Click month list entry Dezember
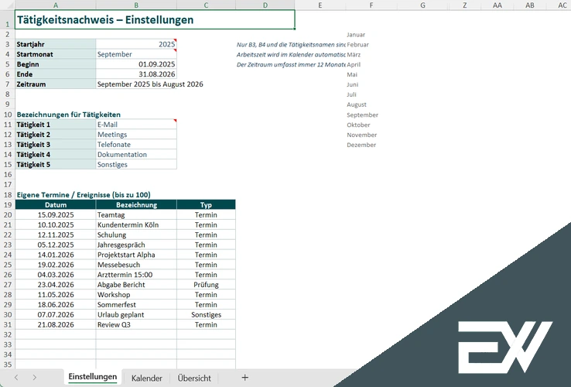The height and width of the screenshot is (387, 571). click(361, 145)
